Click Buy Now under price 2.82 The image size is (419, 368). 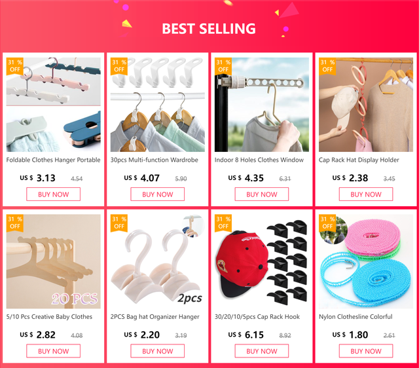tap(54, 351)
